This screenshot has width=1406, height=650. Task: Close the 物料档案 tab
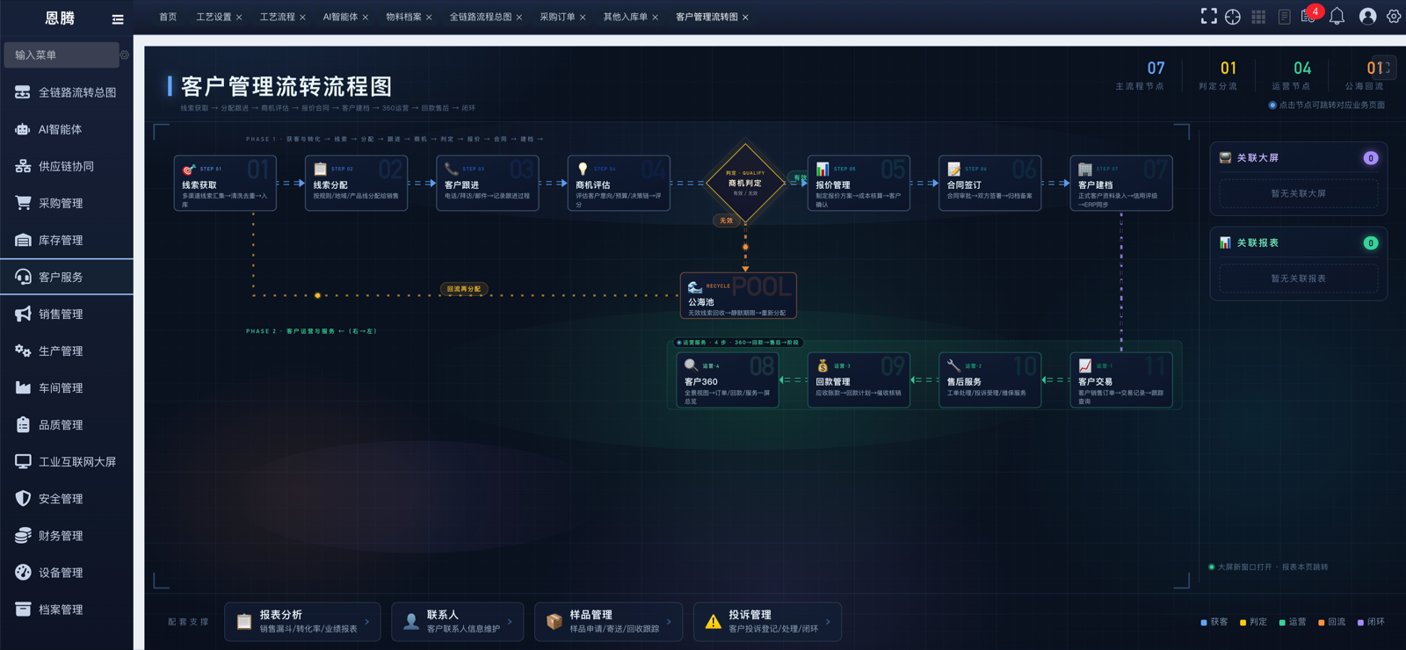coord(429,18)
